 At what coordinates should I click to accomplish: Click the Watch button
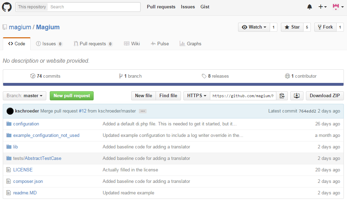[254, 27]
